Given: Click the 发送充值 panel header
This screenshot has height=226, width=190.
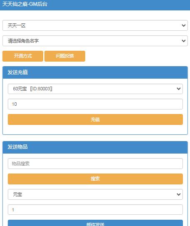Looking at the screenshot, I should point(95,72).
